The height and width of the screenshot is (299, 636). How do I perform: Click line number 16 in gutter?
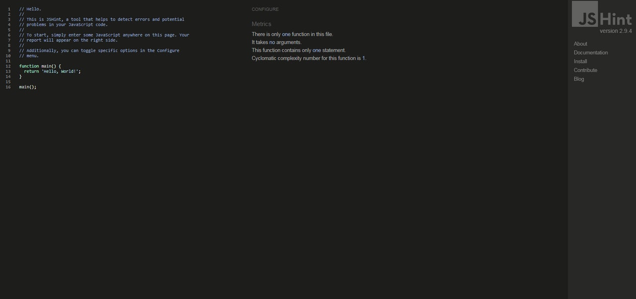[8, 87]
